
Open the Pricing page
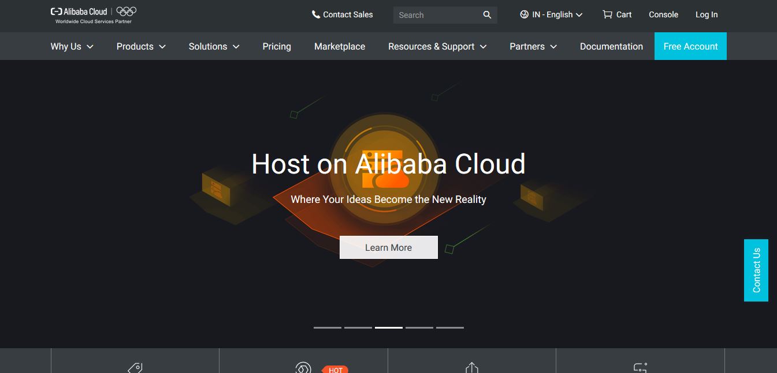(277, 46)
